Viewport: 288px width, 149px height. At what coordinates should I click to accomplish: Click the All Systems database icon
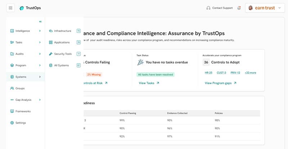51,65
